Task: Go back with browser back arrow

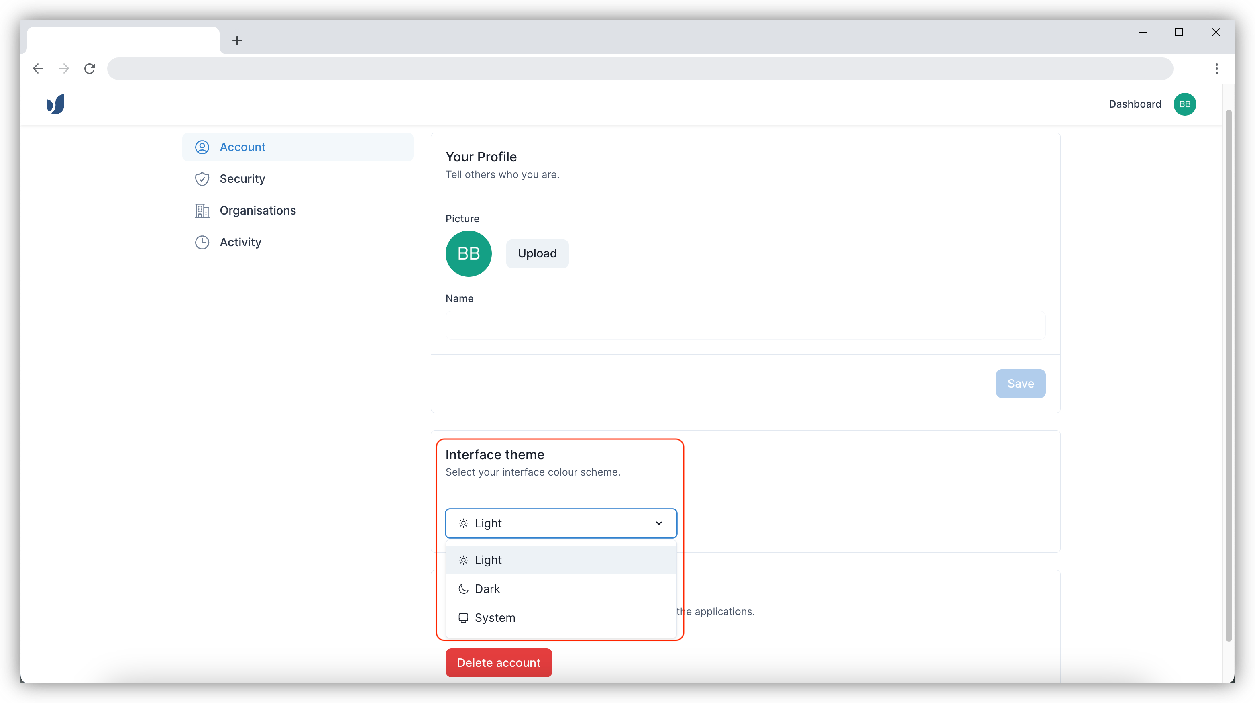Action: pyautogui.click(x=38, y=69)
